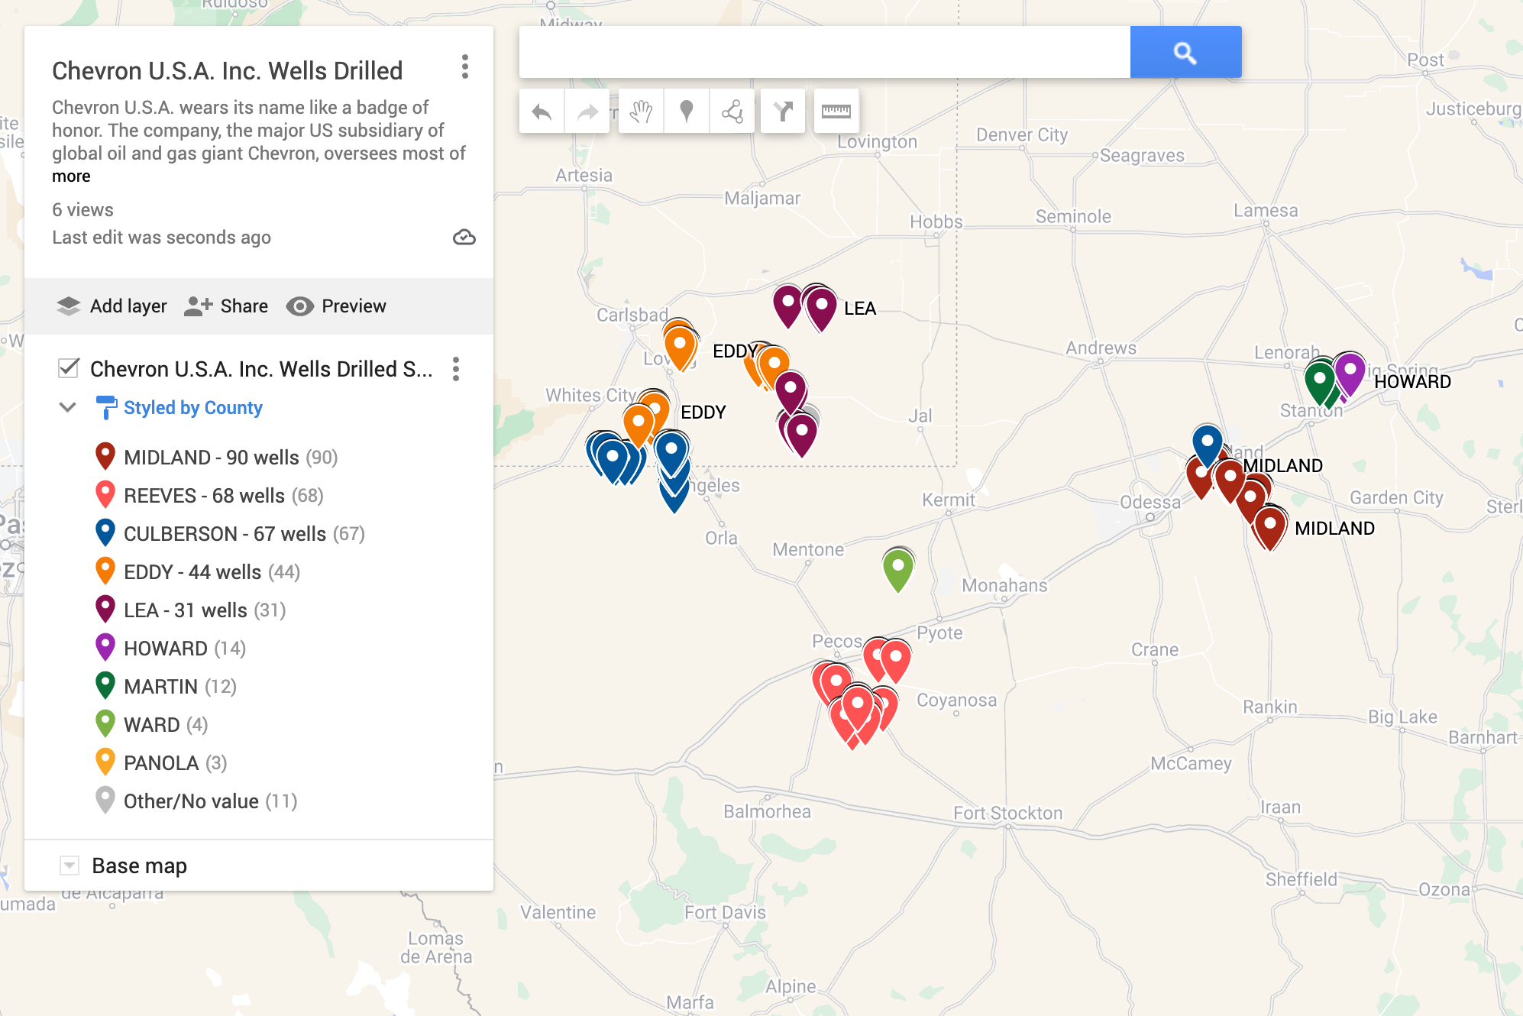Open the map title three-dot menu
The width and height of the screenshot is (1523, 1016).
click(x=464, y=67)
